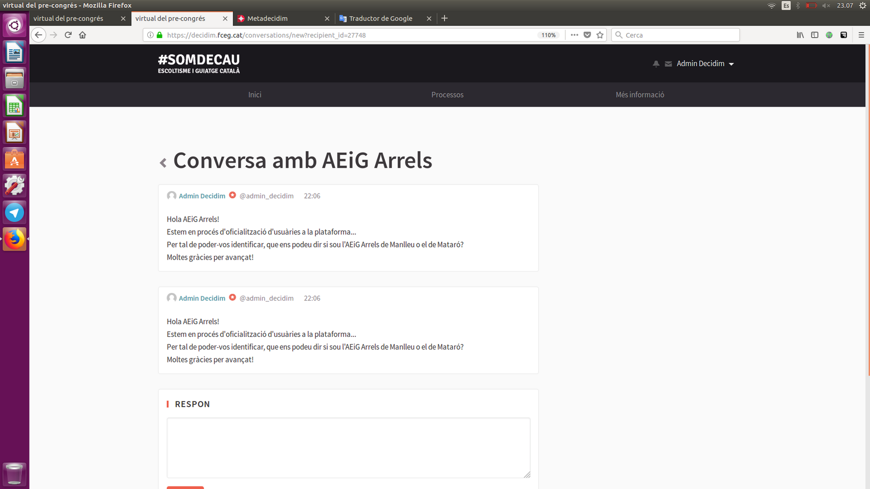Reset the 110% zoom level indicator
The image size is (870, 489).
tap(548, 35)
